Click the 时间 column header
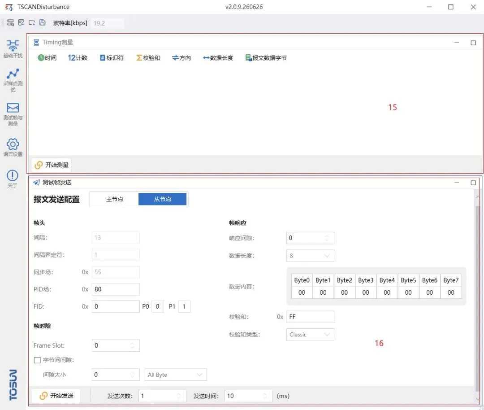484x410 pixels. pos(47,58)
